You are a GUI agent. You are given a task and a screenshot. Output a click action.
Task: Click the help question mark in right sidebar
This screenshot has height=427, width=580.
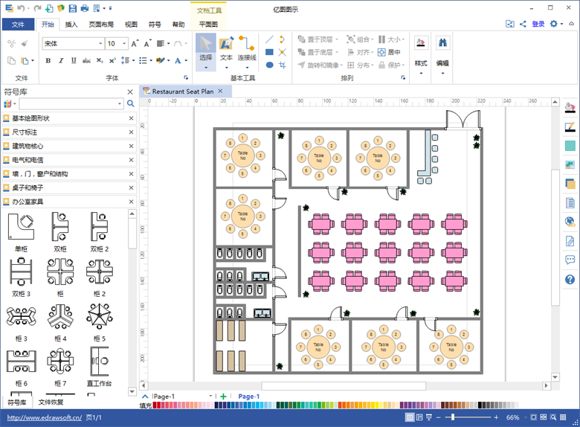click(570, 280)
